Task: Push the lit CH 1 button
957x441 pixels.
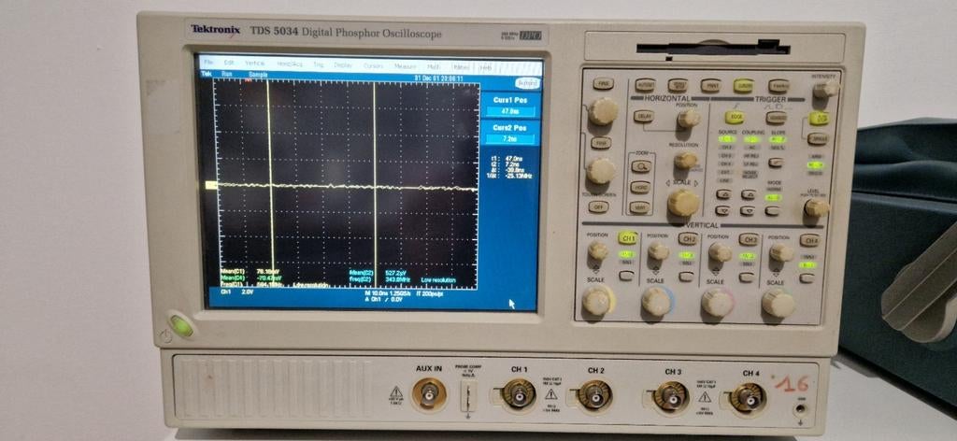Action: [627, 238]
